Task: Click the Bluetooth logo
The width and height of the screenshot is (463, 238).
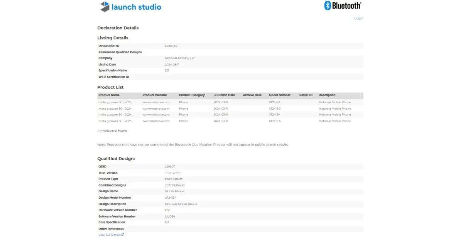Action: tap(343, 5)
